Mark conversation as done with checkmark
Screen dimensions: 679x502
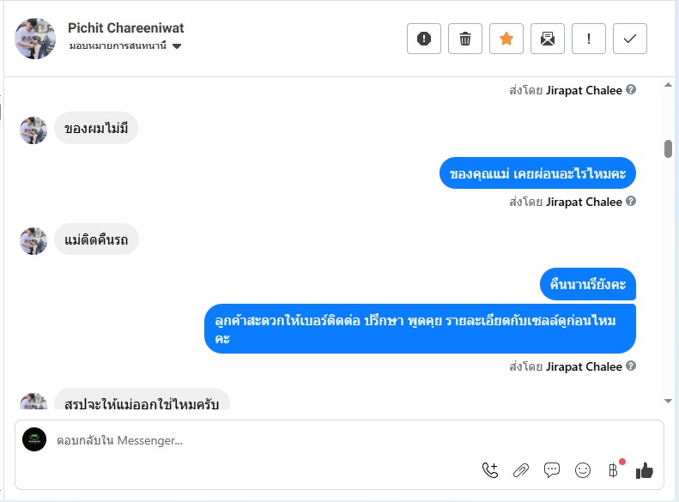630,39
